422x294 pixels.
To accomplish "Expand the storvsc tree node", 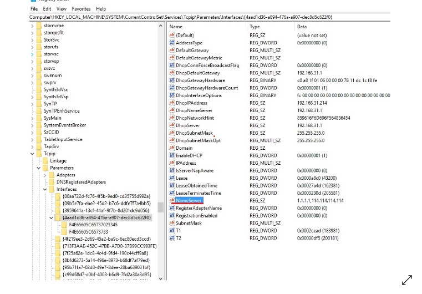I will tap(32, 54).
